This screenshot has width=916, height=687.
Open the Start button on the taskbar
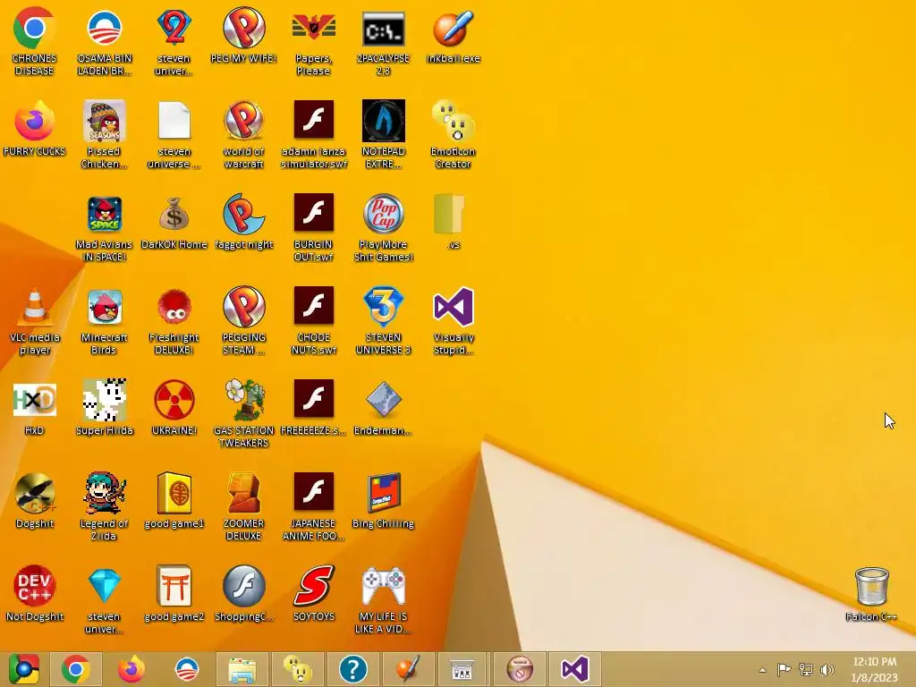click(x=23, y=669)
